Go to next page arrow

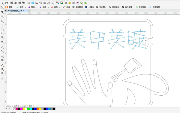point(21,106)
